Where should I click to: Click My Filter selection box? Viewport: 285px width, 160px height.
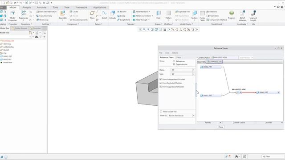(273, 156)
